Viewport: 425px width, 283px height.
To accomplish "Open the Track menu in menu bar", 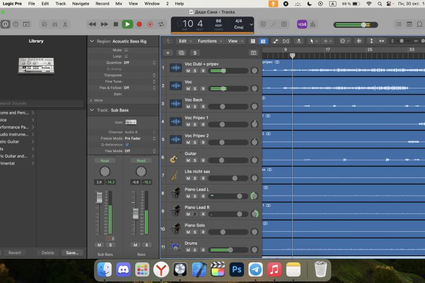I will (60, 4).
